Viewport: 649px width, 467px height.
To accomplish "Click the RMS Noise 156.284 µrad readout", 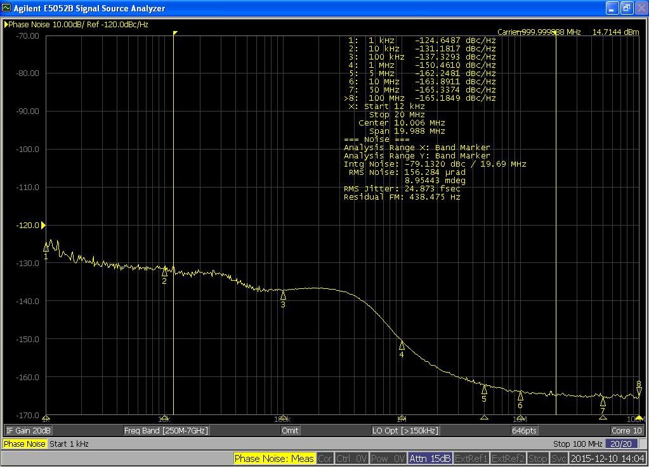I will (x=407, y=172).
